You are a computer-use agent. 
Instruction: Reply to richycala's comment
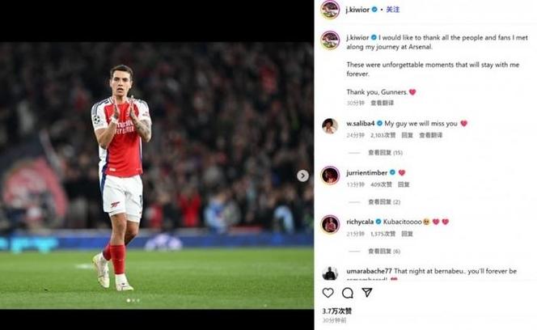407,234
